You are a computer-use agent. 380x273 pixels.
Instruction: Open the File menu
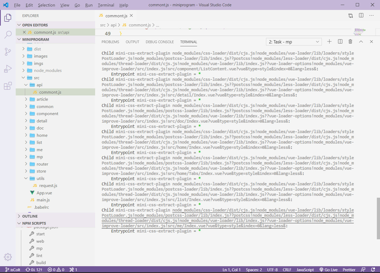(17, 5)
